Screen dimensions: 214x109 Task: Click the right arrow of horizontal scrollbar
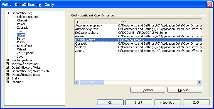tap(200, 82)
